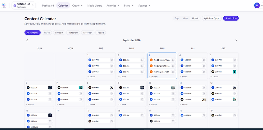
Task: Click TikTok icon on Sept 5 2:00 PM post
Action: tap(212, 72)
